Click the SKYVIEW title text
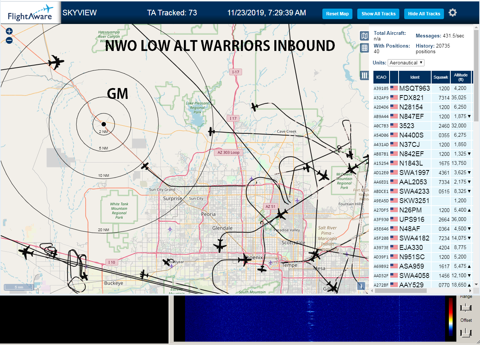Screen dimensions: 480x345 pyautogui.click(x=80, y=13)
